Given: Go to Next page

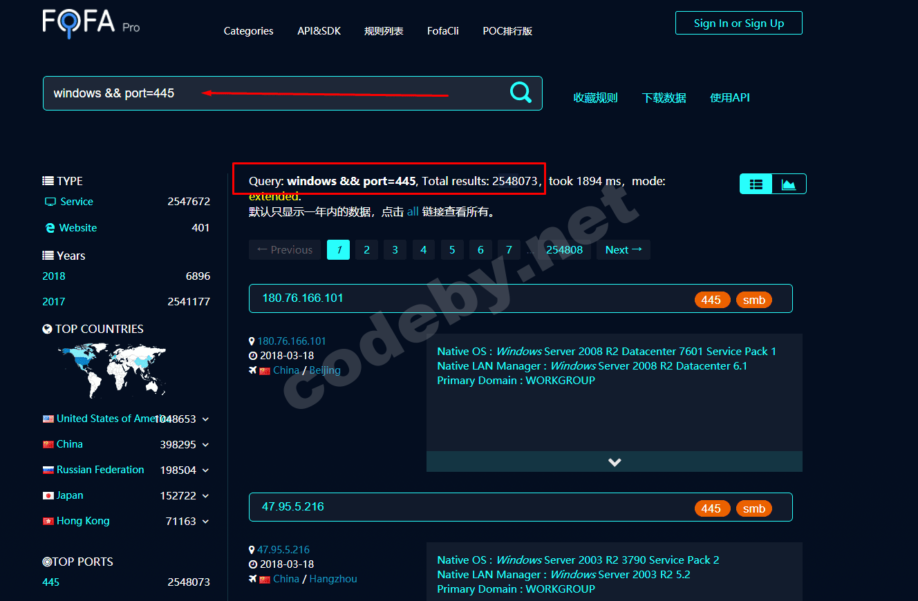Looking at the screenshot, I should 624,250.
